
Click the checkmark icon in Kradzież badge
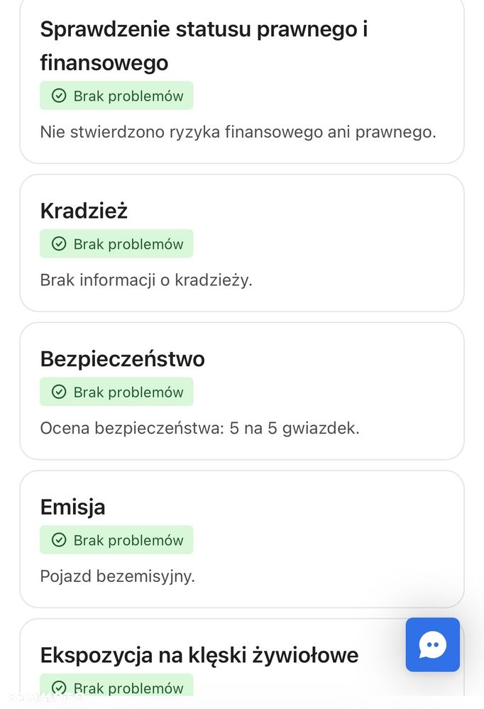click(60, 244)
